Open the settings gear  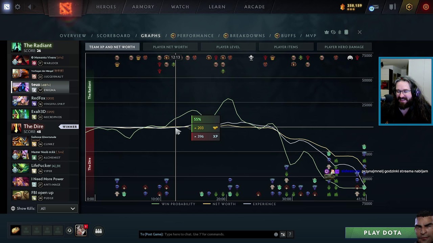click(x=18, y=7)
